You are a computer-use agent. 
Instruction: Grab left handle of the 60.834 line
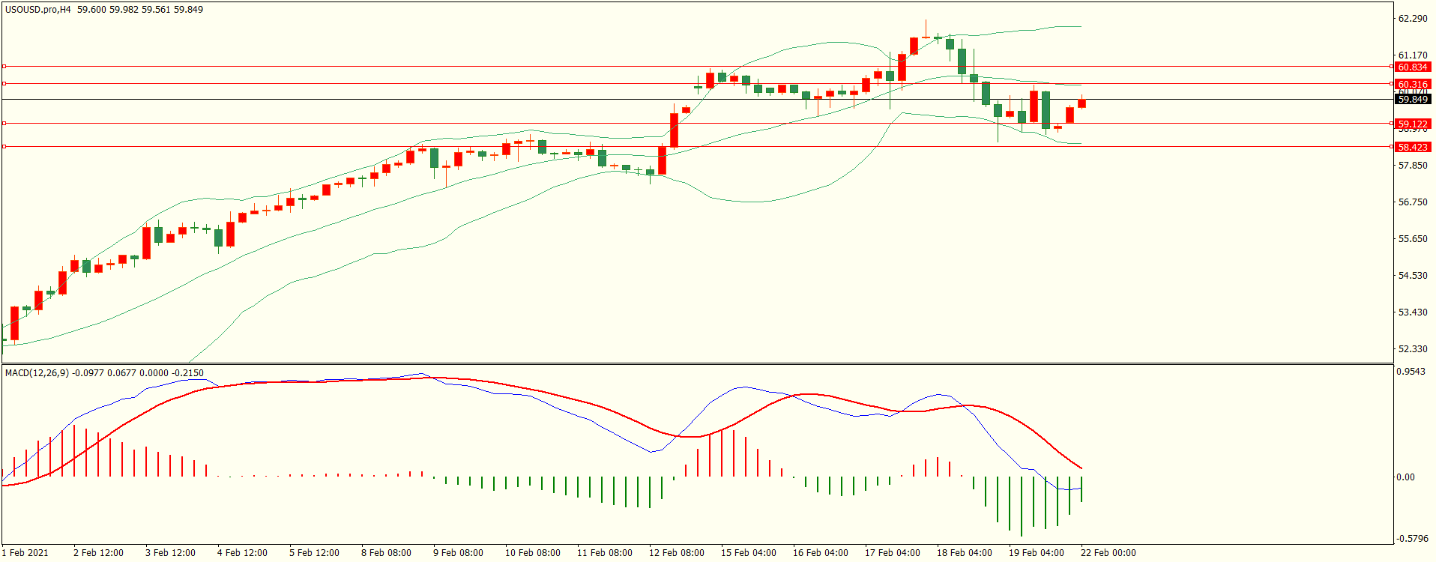pyautogui.click(x=4, y=67)
